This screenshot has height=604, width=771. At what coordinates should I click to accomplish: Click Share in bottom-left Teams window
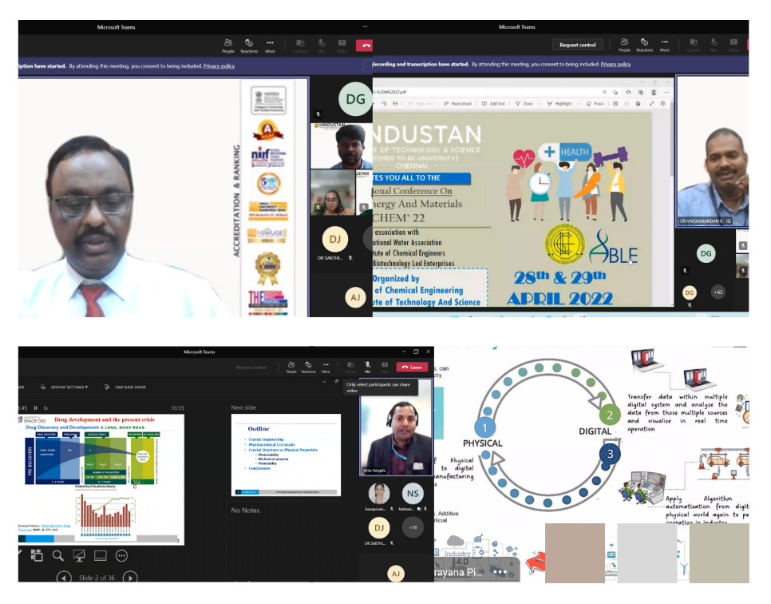point(385,368)
